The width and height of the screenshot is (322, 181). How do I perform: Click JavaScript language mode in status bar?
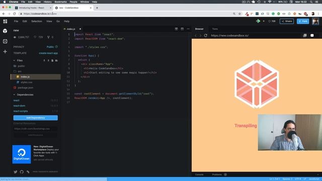pyautogui.click(x=314, y=179)
